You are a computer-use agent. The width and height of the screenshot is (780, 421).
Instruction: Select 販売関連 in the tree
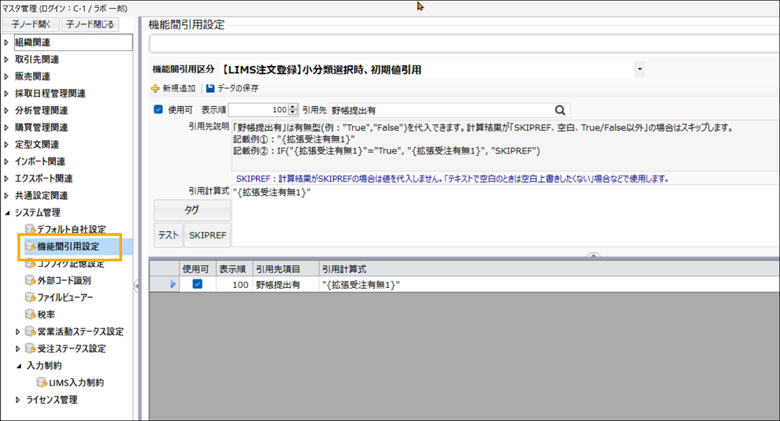tap(33, 76)
